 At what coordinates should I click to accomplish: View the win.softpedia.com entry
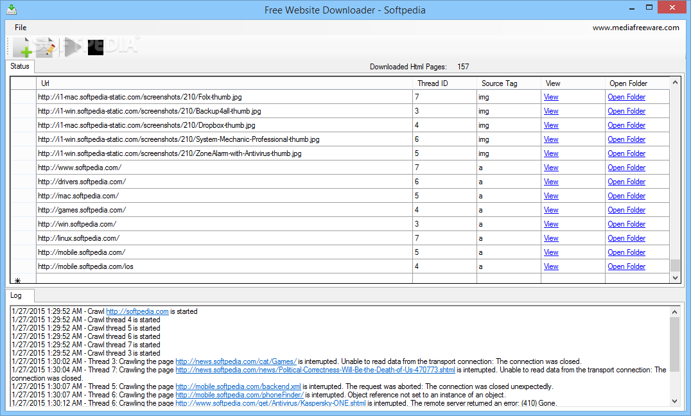click(551, 224)
